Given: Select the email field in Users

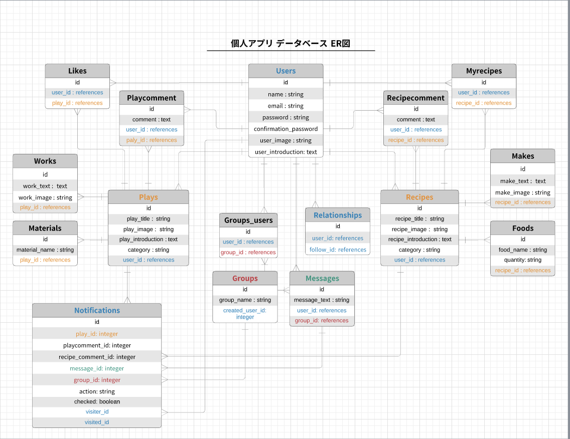Looking at the screenshot, I should [286, 105].
